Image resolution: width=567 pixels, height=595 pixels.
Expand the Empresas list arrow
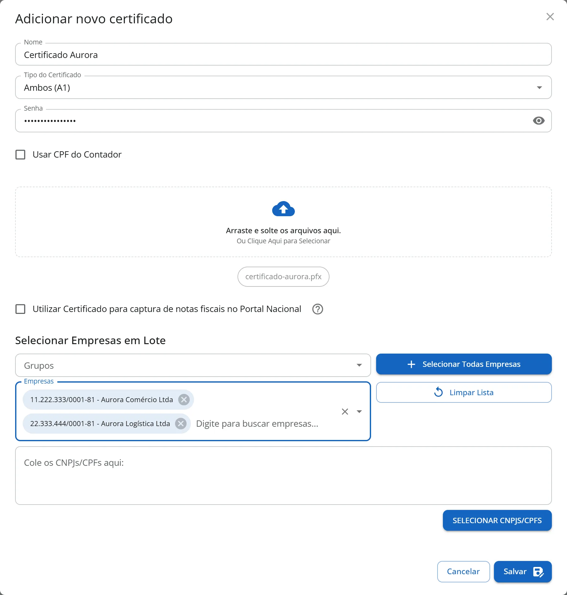click(x=359, y=412)
